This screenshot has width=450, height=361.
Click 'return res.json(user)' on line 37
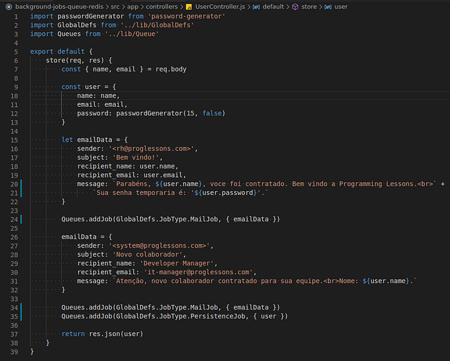102,334
